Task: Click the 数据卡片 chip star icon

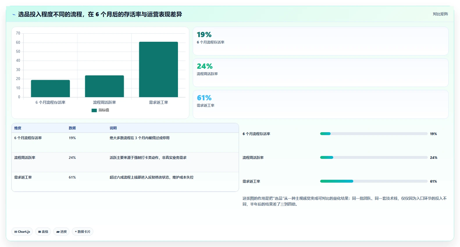Action: click(x=76, y=232)
